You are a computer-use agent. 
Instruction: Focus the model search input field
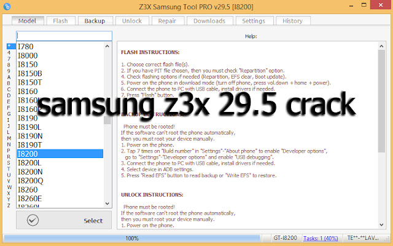tap(64, 36)
